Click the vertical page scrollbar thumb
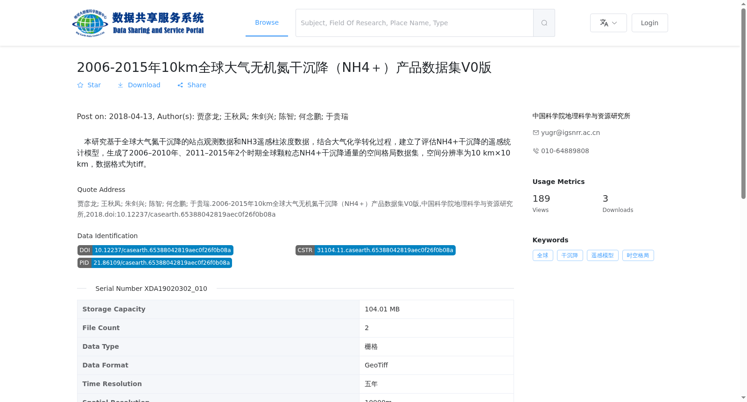747x402 pixels. 743,104
